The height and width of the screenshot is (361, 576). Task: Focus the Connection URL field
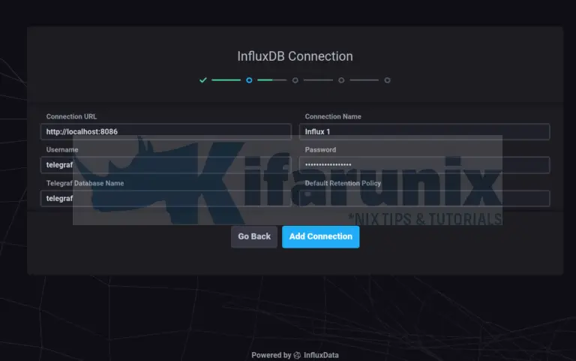(x=165, y=131)
